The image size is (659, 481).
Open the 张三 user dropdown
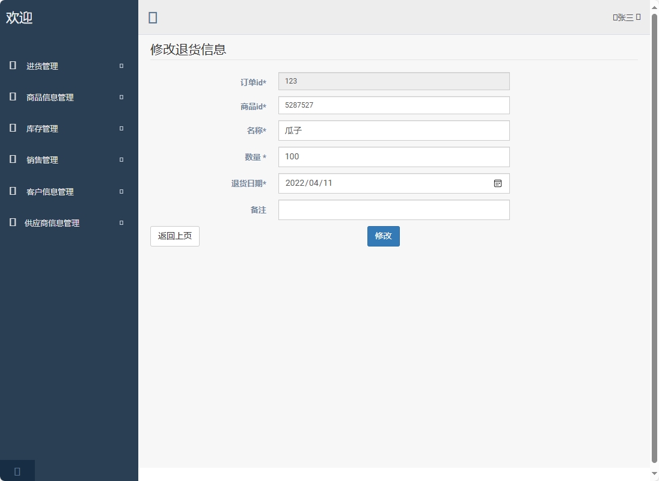tap(626, 17)
